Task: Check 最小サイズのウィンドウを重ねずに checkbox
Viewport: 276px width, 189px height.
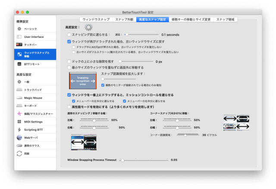Action: [x=69, y=68]
